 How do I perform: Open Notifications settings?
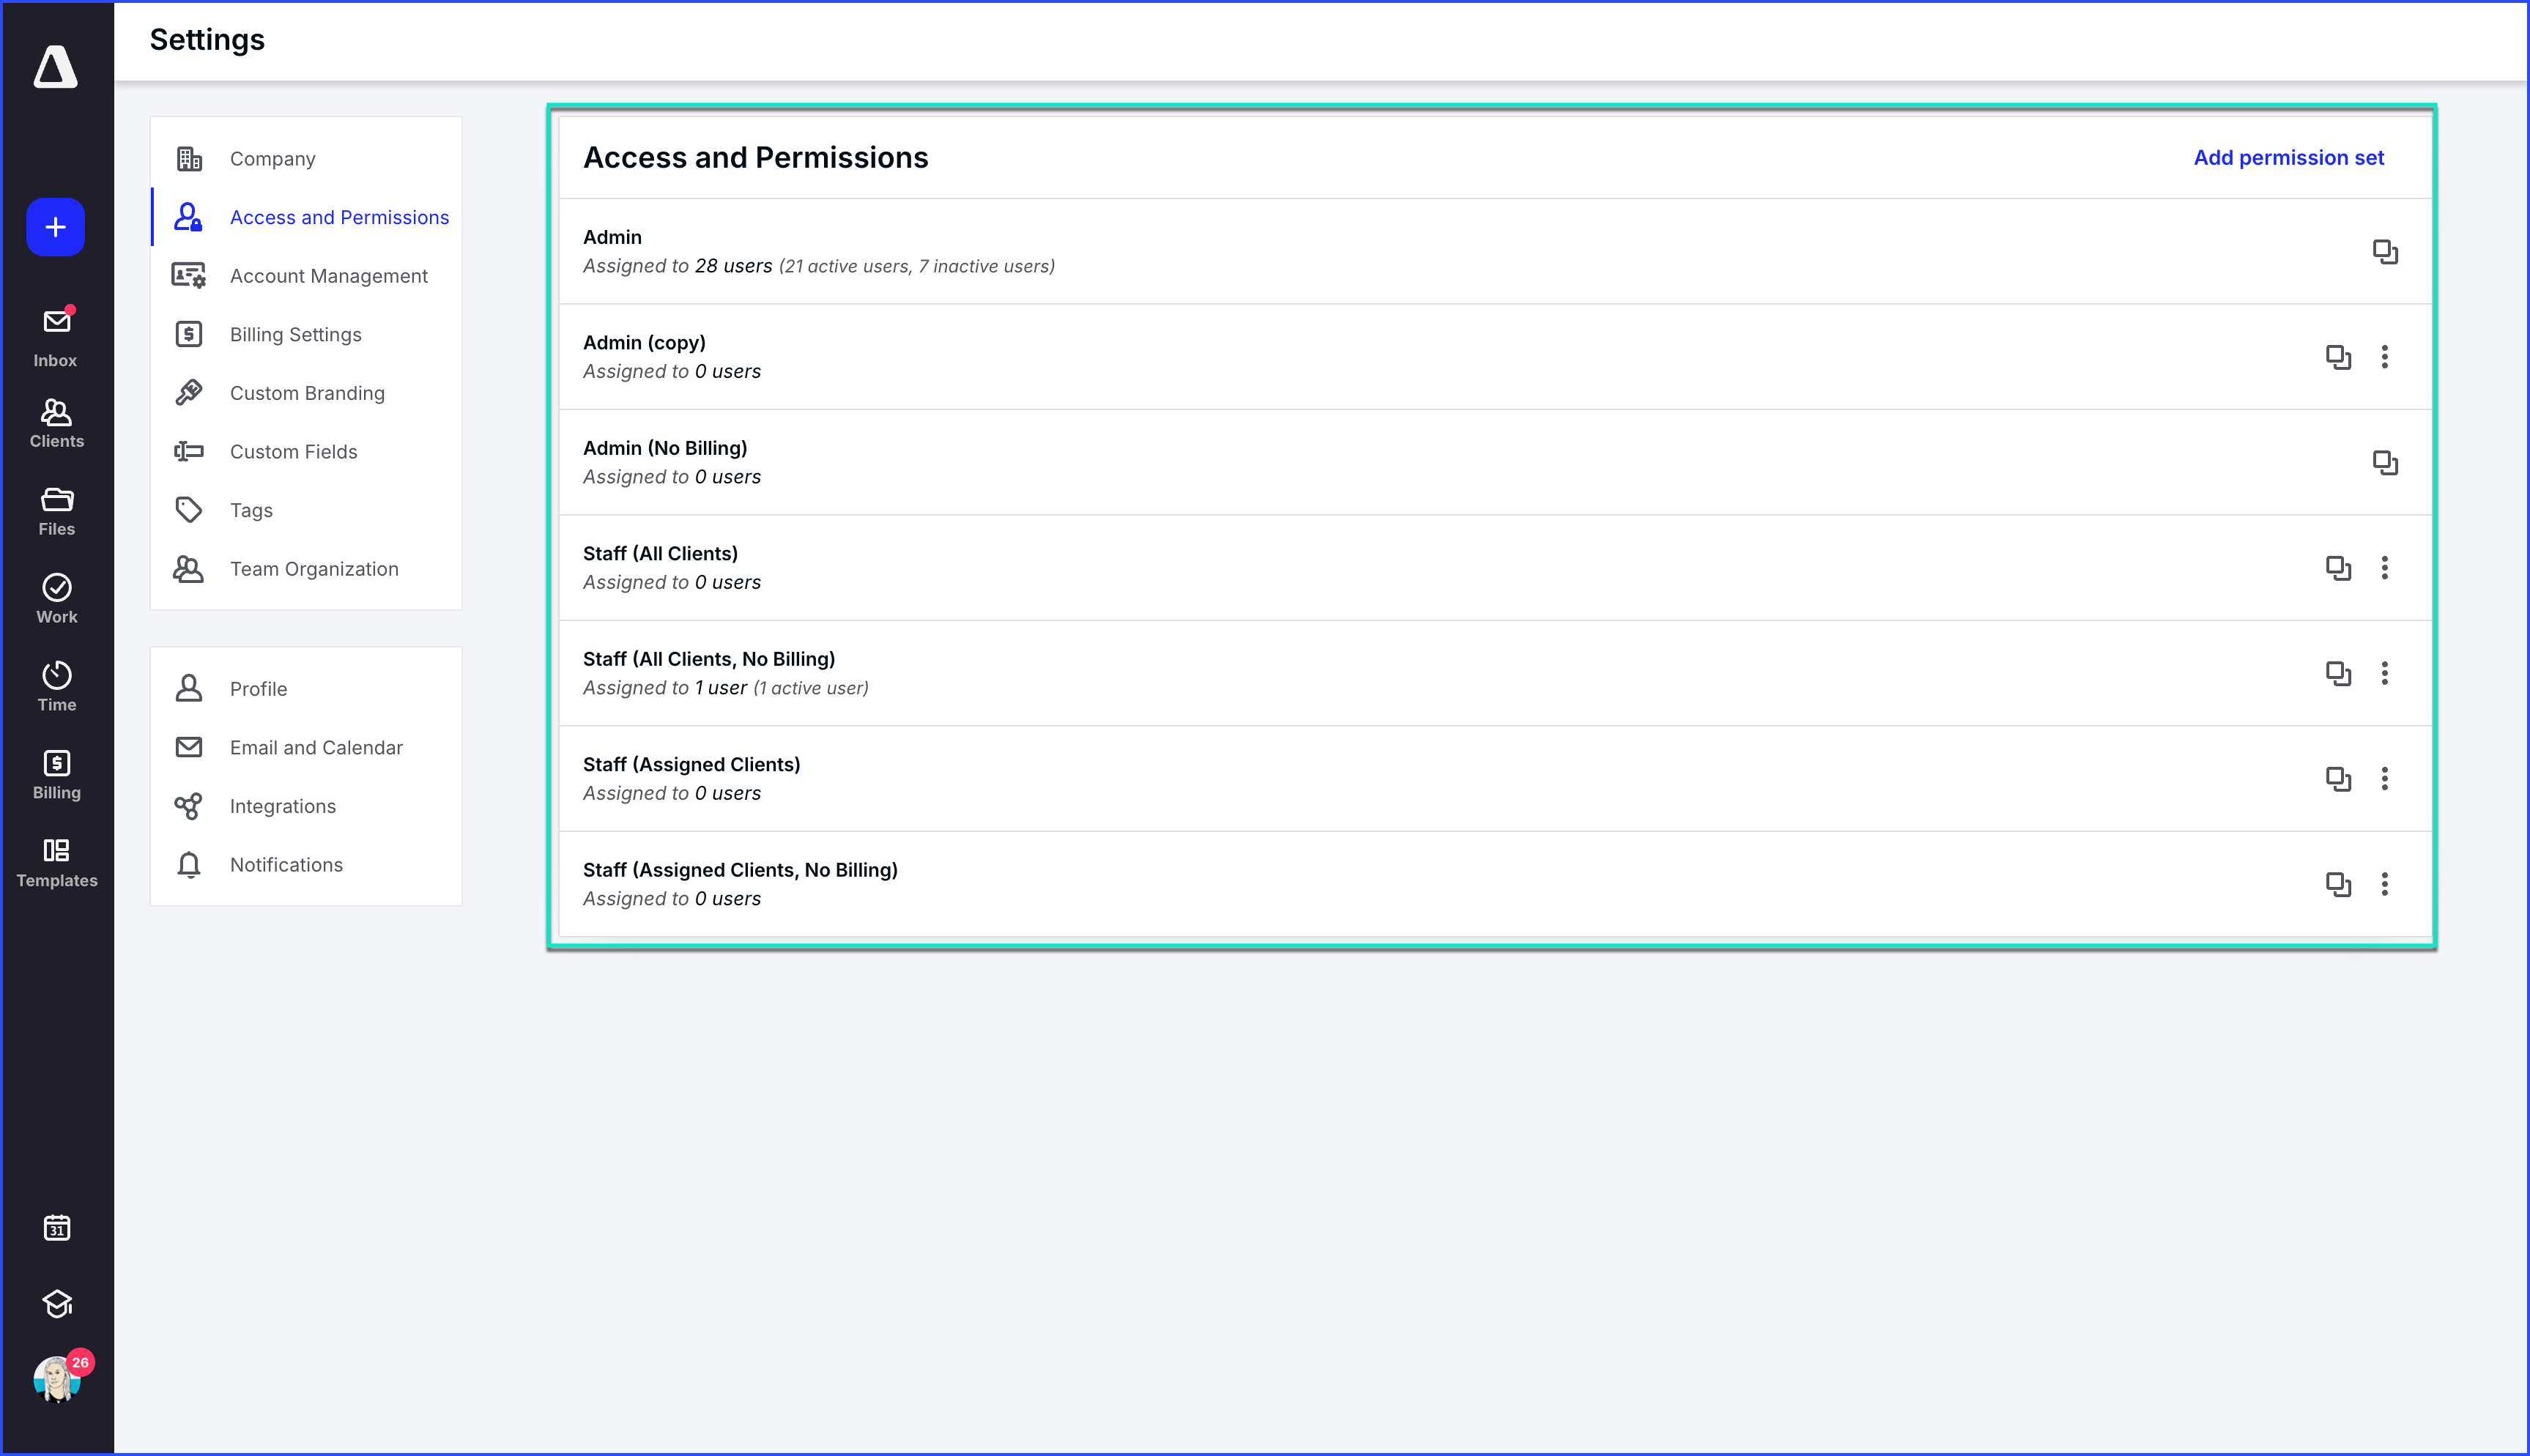pos(285,864)
